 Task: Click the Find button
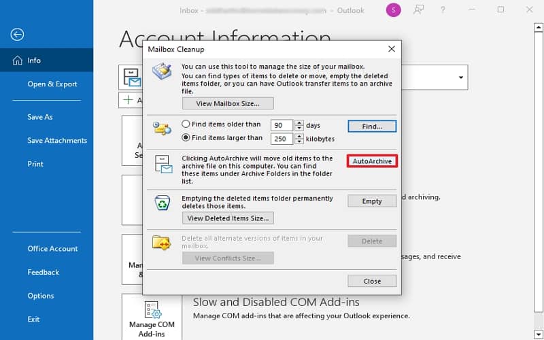point(372,126)
